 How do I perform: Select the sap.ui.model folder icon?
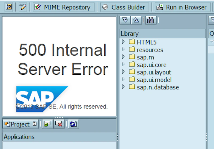[x=132, y=79]
